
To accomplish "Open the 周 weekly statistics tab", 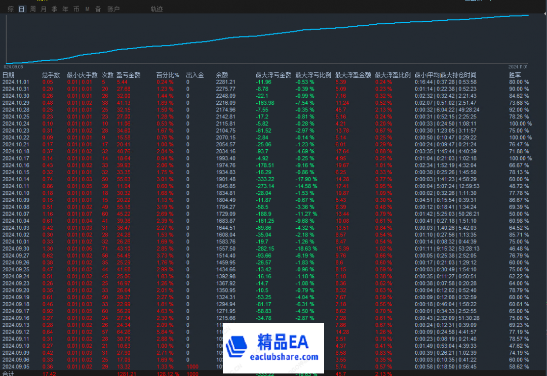I will 32,9.
